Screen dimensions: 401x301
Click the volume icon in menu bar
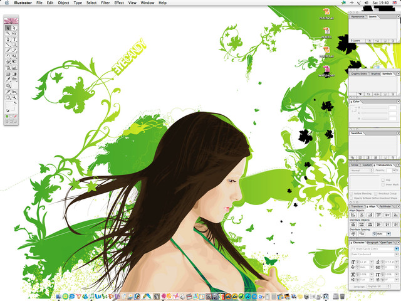(x=367, y=3)
